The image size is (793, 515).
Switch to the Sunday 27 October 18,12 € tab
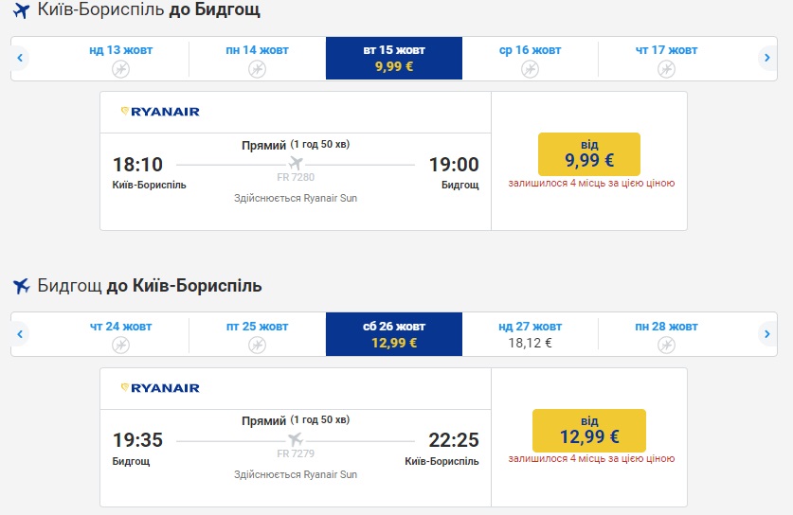coord(530,334)
